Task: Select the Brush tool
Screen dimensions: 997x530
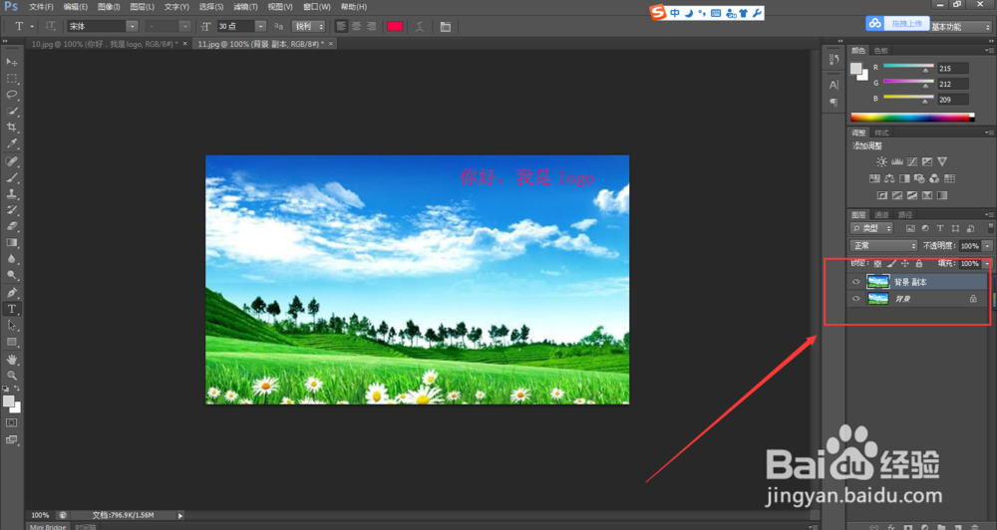Action: (11, 178)
